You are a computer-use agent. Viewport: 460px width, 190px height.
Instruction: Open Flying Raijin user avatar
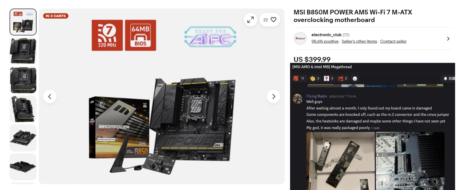[297, 99]
